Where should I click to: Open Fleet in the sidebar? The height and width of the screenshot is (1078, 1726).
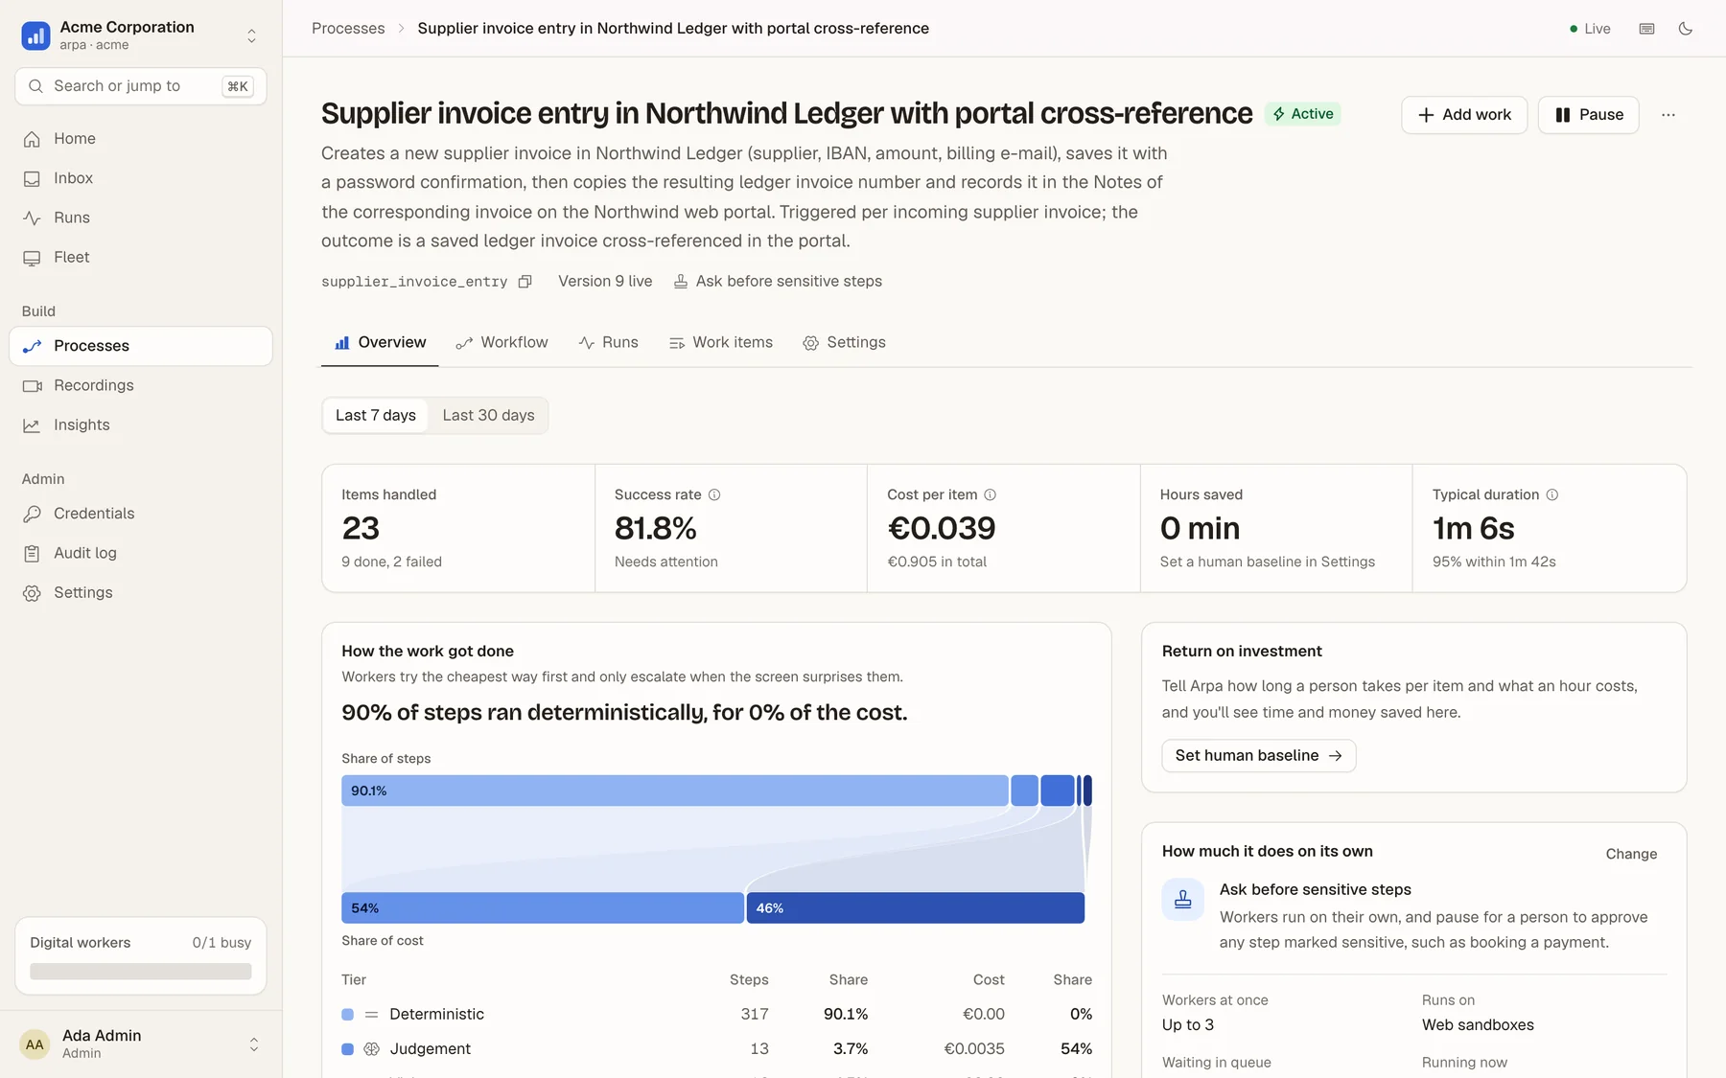(141, 257)
